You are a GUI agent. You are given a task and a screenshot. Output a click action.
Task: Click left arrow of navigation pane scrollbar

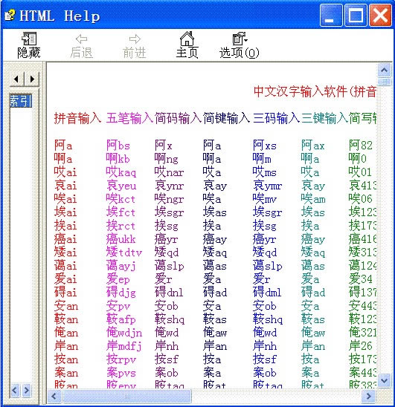point(15,391)
